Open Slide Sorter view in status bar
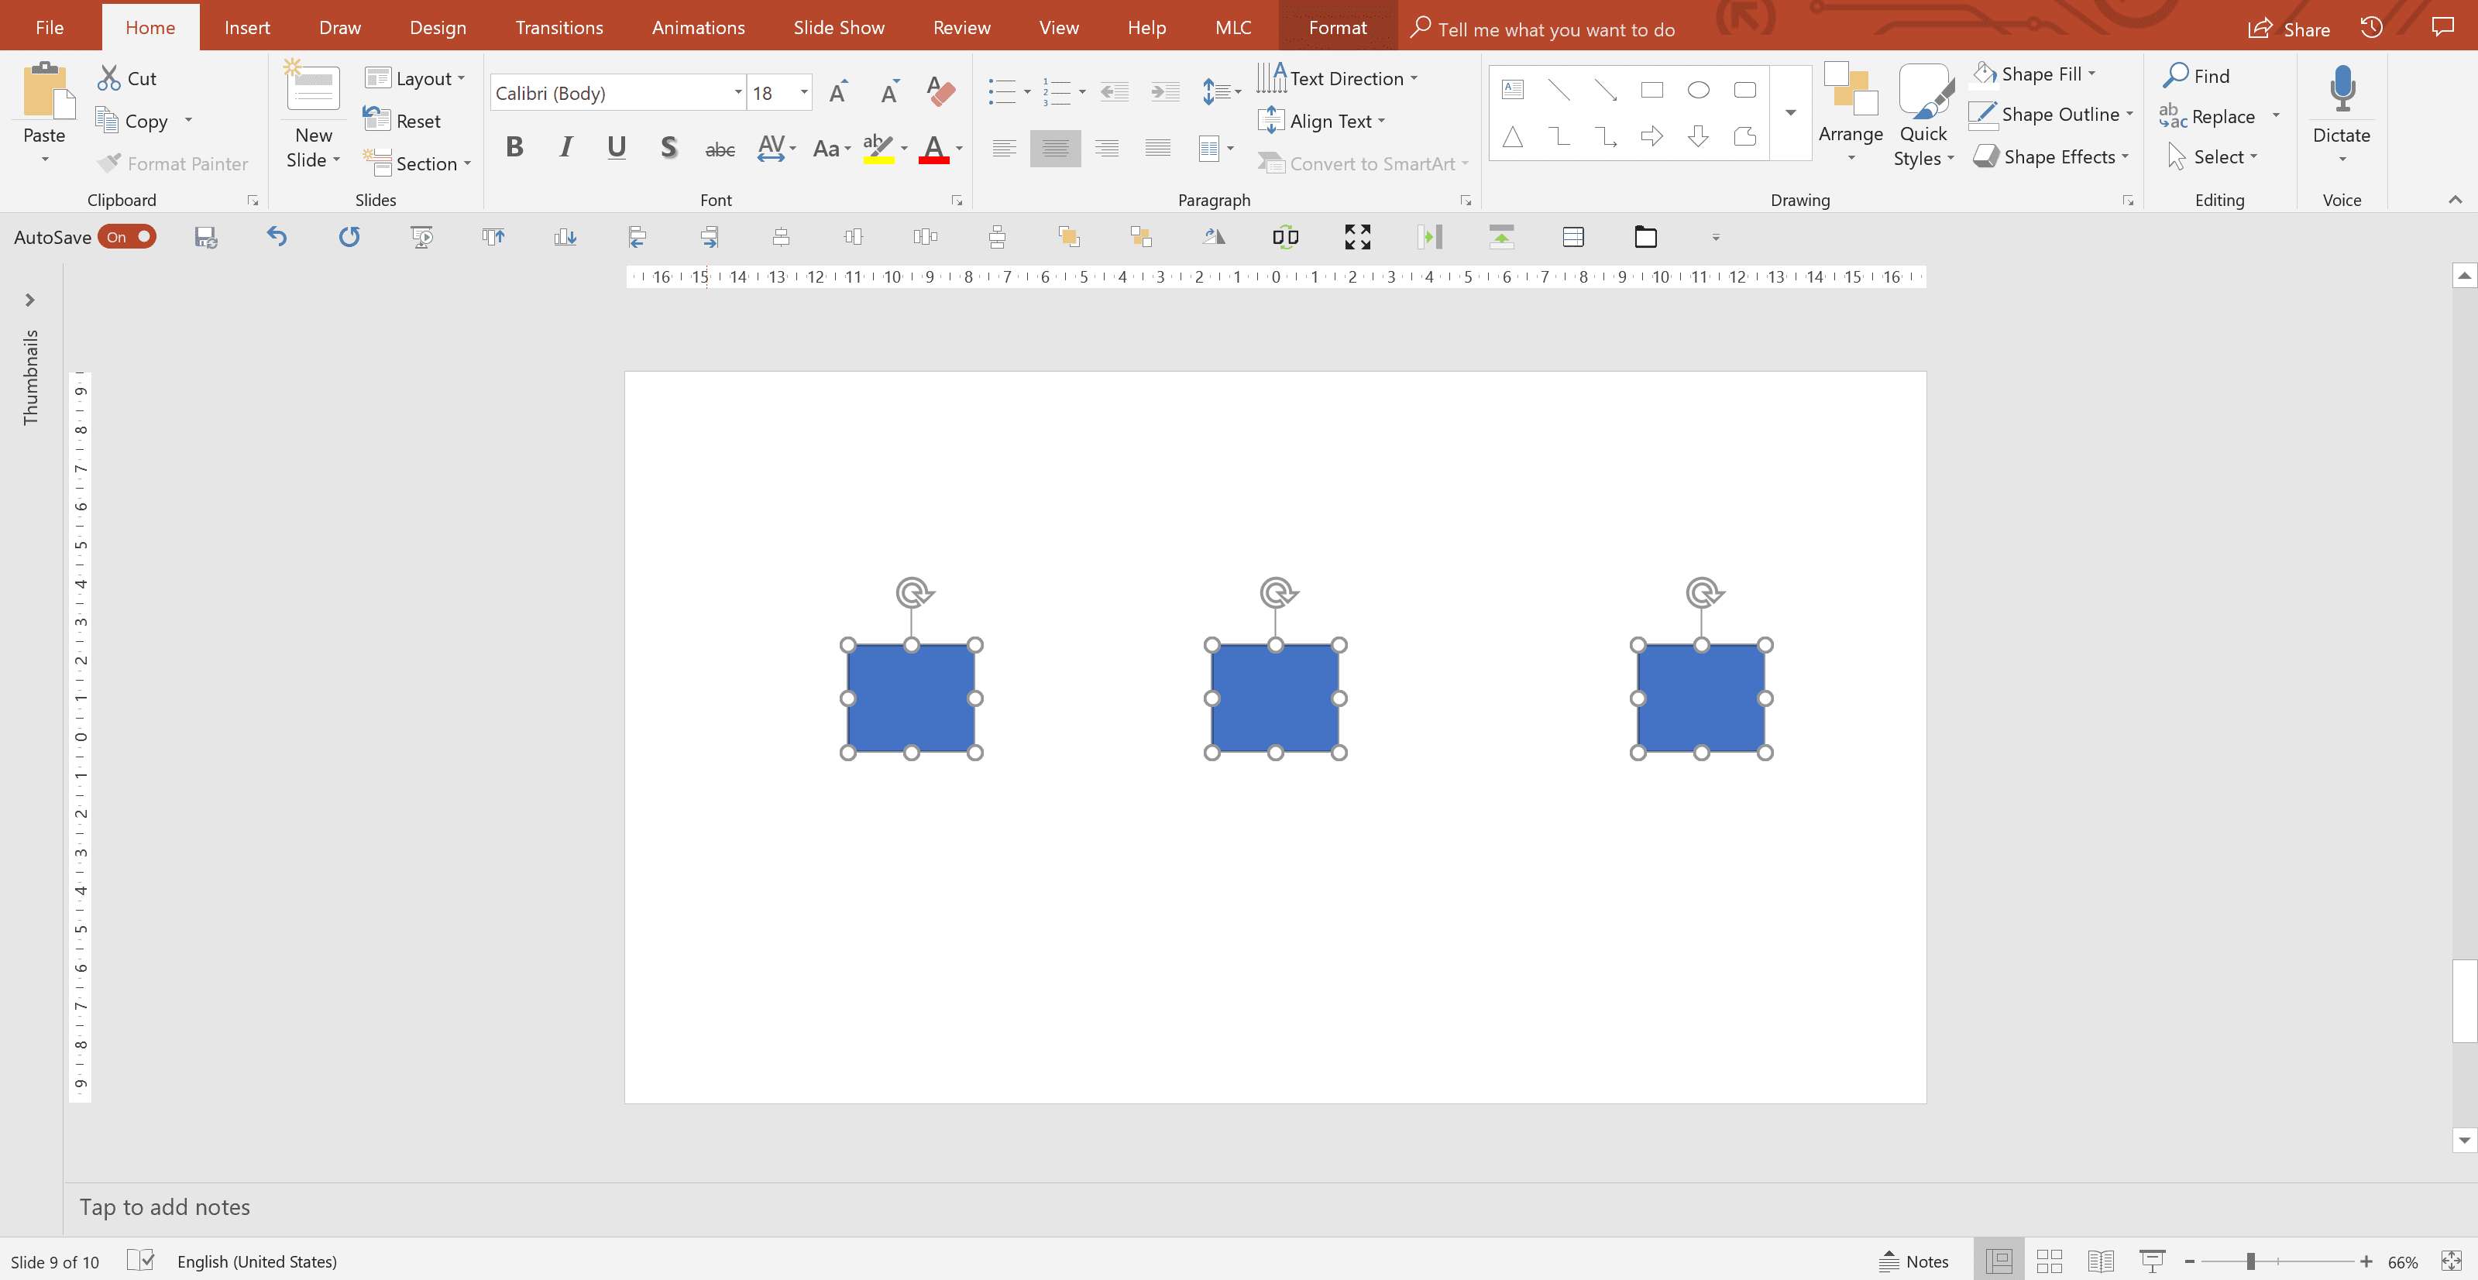 pyautogui.click(x=2050, y=1261)
